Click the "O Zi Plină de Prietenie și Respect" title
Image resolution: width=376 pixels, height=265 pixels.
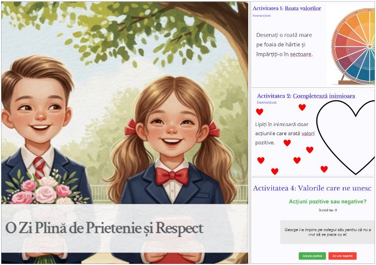click(104, 228)
